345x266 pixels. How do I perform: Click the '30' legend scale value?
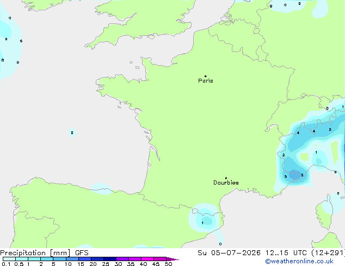118,264
